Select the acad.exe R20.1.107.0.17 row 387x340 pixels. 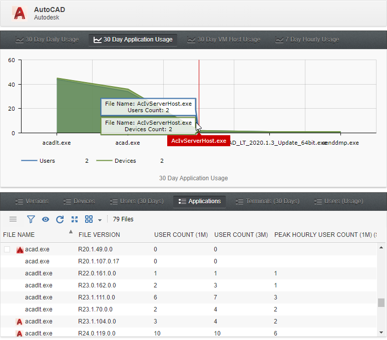(x=188, y=261)
